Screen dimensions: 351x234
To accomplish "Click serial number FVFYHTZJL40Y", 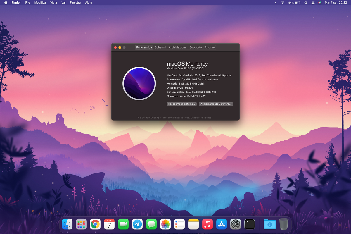I will click(196, 96).
